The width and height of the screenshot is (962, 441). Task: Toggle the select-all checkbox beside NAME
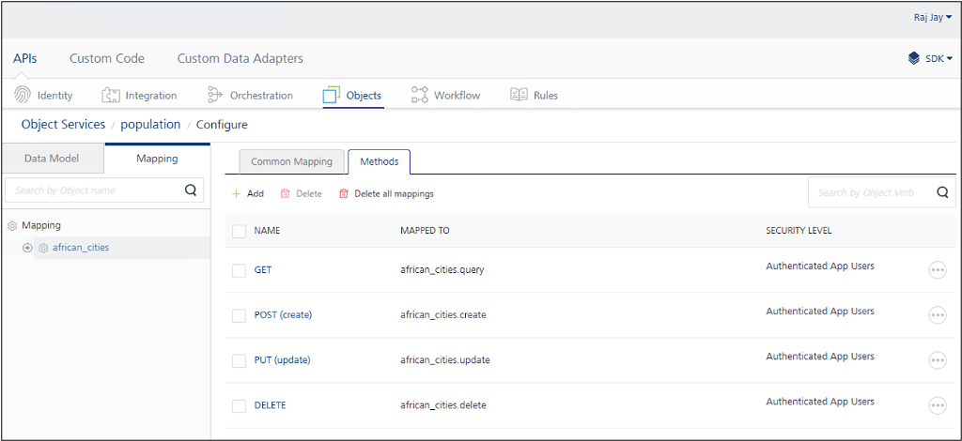239,231
